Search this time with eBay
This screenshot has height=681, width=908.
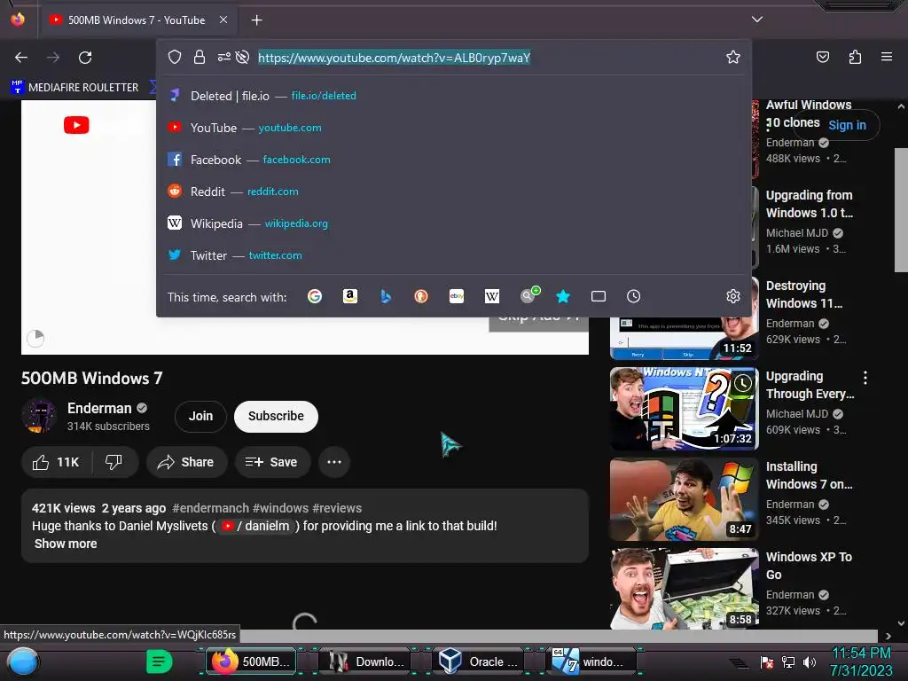[x=457, y=296]
